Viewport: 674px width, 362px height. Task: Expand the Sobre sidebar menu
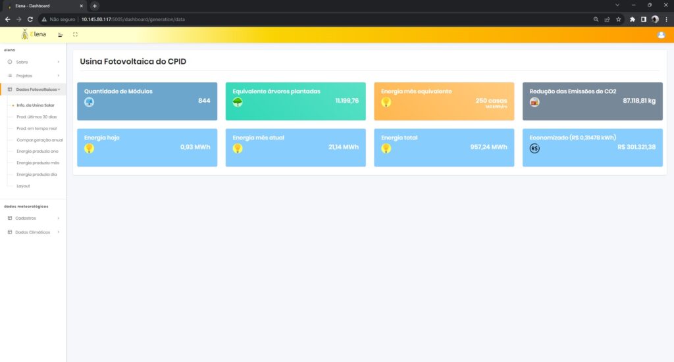point(33,62)
